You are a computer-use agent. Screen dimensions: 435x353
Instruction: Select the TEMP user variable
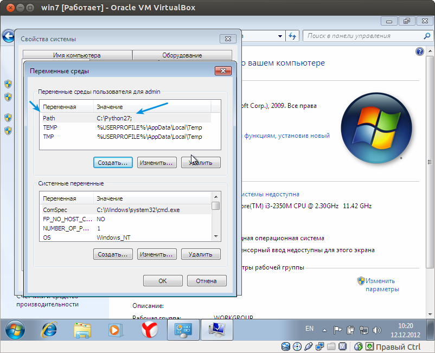point(125,127)
